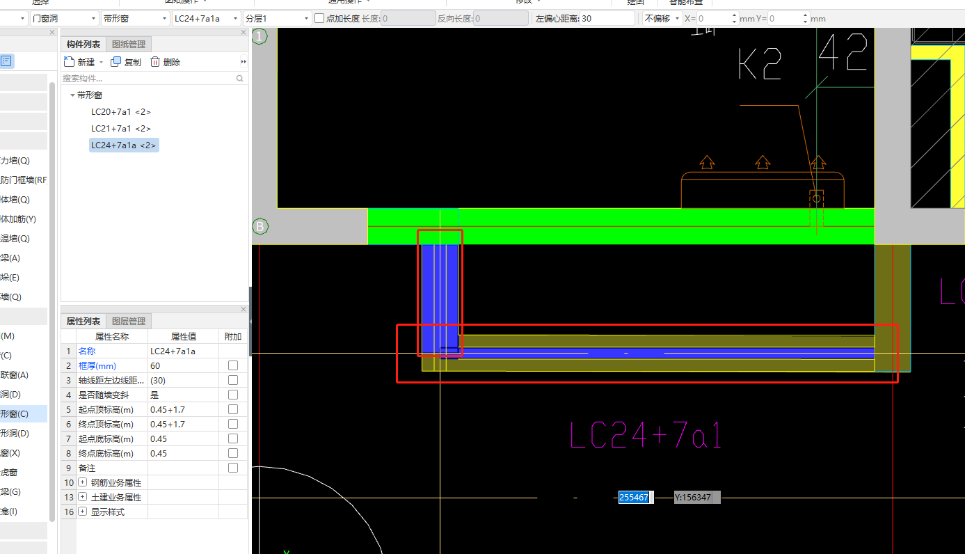The image size is (965, 554).
Task: Click the magnifier icon in the component search box
Action: [x=240, y=79]
